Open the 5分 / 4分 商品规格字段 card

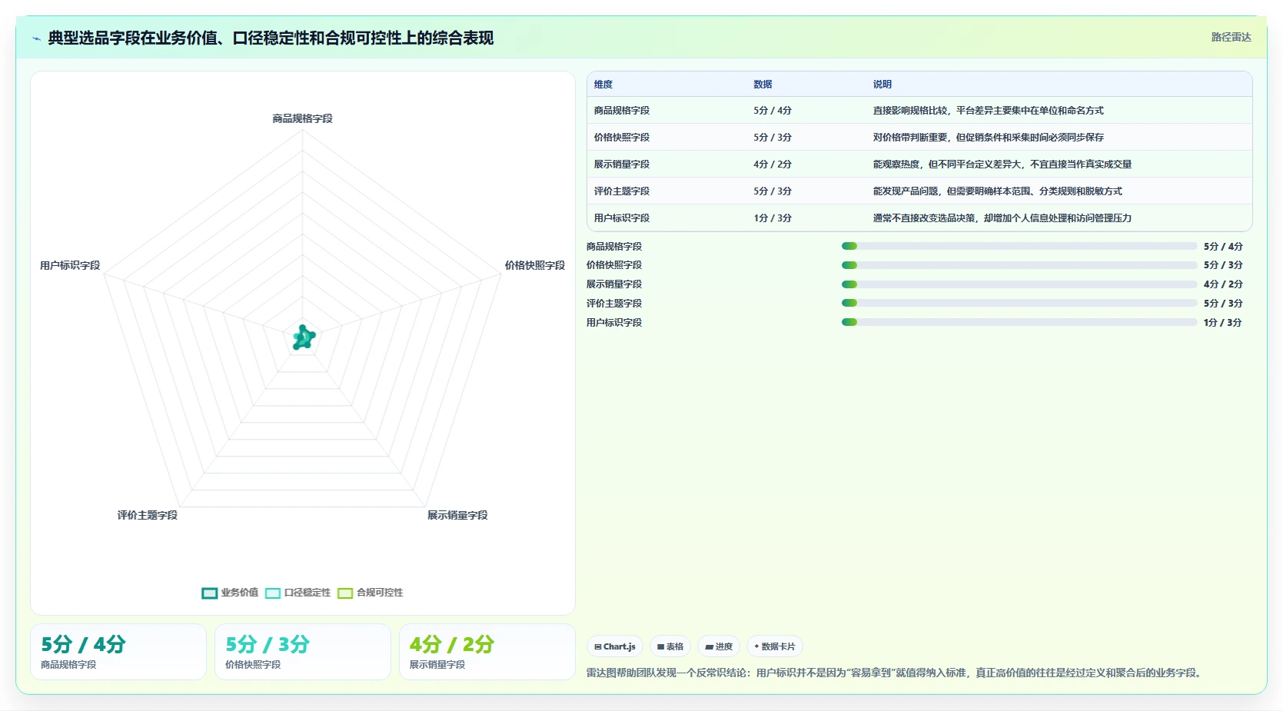point(118,652)
